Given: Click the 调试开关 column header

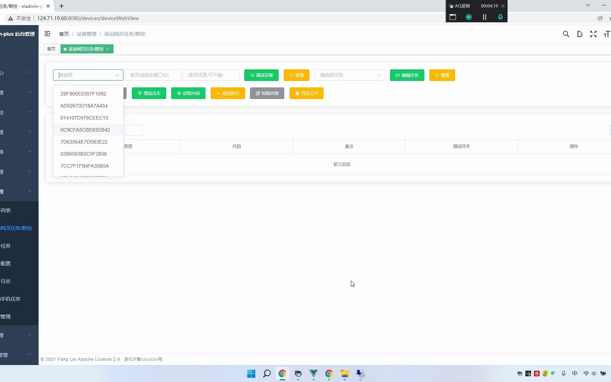Looking at the screenshot, I should pyautogui.click(x=461, y=146).
